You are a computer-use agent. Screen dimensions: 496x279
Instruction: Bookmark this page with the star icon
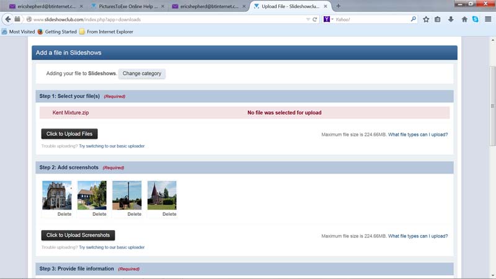pyautogui.click(x=426, y=19)
